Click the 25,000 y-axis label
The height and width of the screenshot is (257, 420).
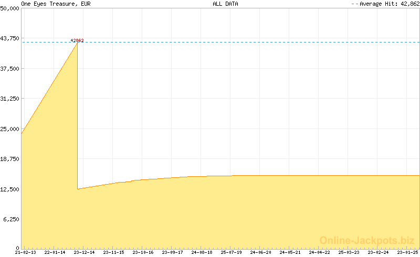coord(10,129)
